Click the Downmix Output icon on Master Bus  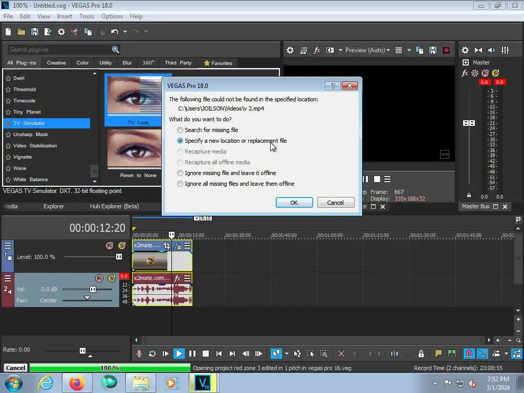(x=478, y=50)
